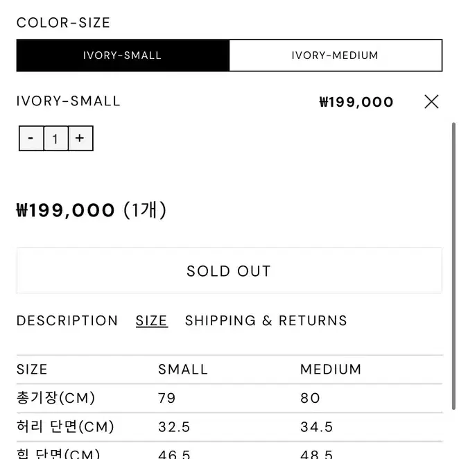459x459 pixels.
Task: Remove the IVORY-SMALL item with X icon
Action: pos(431,102)
